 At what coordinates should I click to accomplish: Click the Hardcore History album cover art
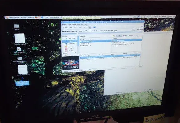(x=71, y=63)
